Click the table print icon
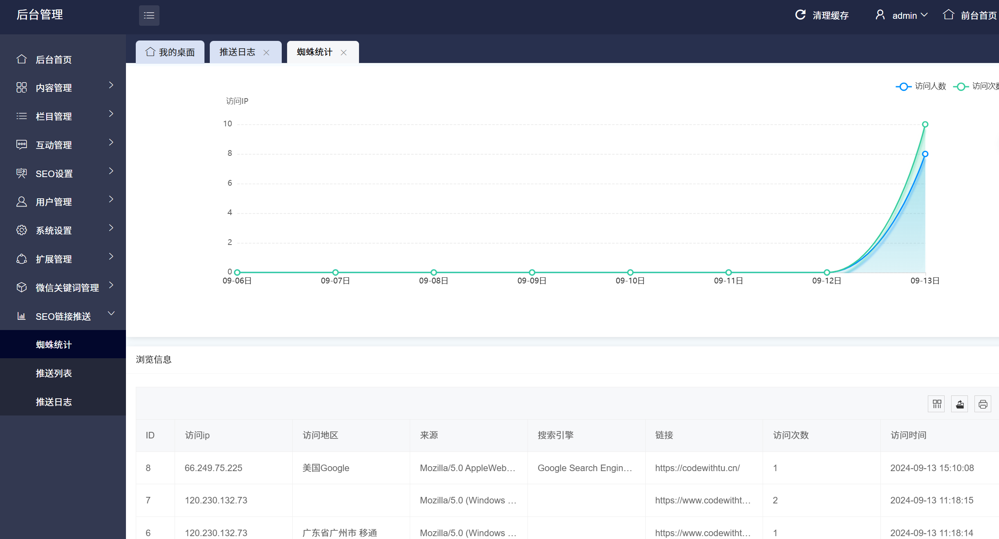999x539 pixels. (983, 404)
